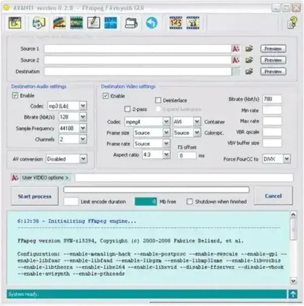Check Shutdown when finished
Viewport: 304px width, 306px height.
(x=189, y=201)
